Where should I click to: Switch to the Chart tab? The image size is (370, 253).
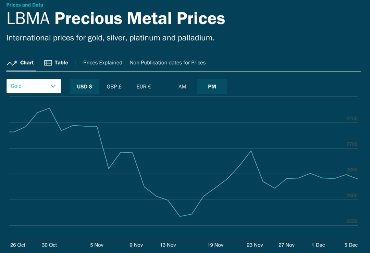click(27, 63)
